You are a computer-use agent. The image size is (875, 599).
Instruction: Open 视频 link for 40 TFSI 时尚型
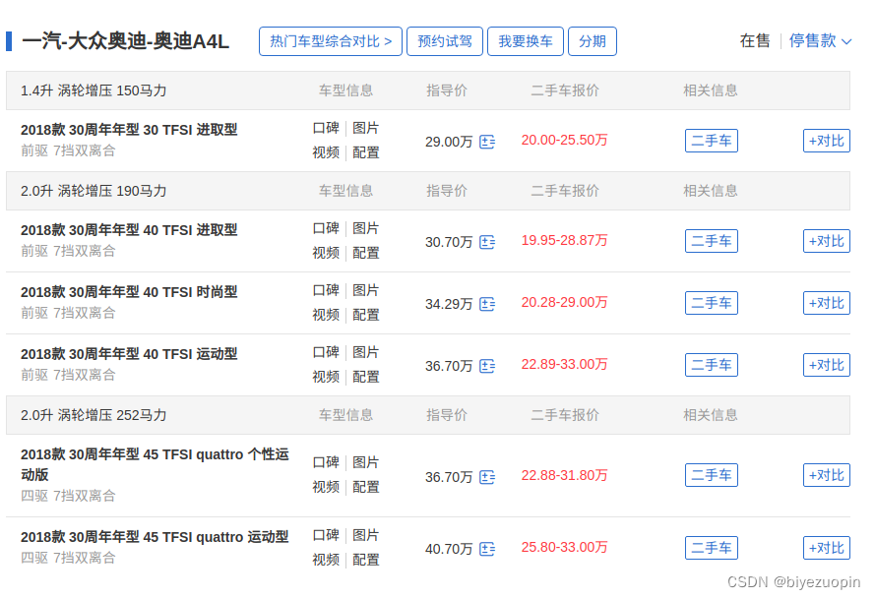[326, 315]
